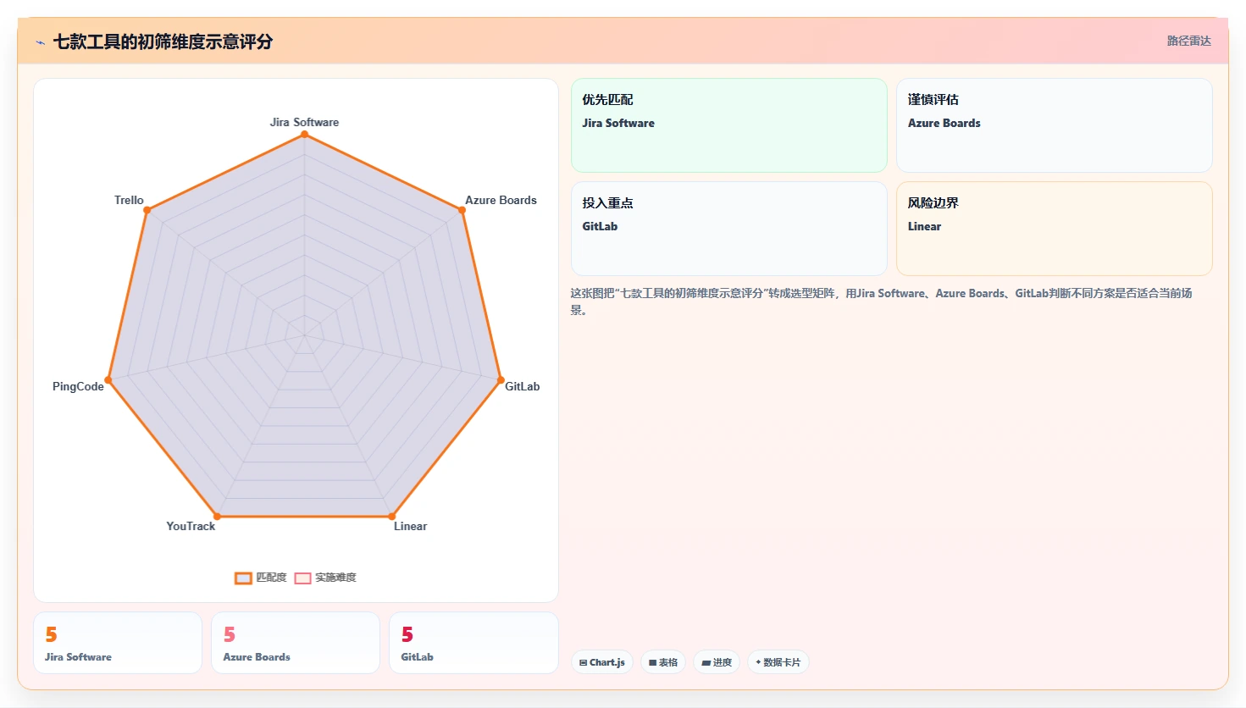This screenshot has height=708, width=1246.
Task: Open the 谨慎评估 Azure Boards card
Action: 1055,125
